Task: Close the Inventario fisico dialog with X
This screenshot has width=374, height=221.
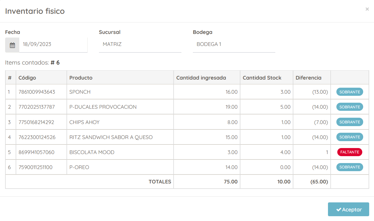Action: (367, 9)
